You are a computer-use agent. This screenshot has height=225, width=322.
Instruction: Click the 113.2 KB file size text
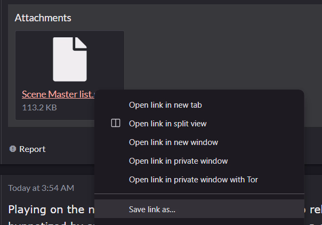pos(39,108)
